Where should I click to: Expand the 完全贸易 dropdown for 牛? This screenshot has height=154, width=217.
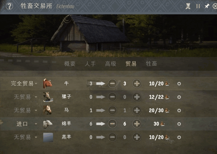click(x=24, y=84)
